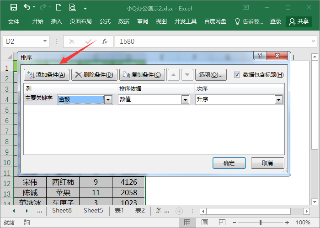Open the Customize Quick Access Toolbar arrow
Viewport: 320px width, 228px height.
85,8
